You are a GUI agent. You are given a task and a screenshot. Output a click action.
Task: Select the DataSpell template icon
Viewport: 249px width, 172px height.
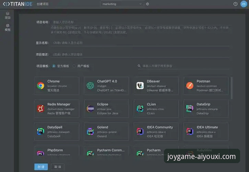[41, 131]
